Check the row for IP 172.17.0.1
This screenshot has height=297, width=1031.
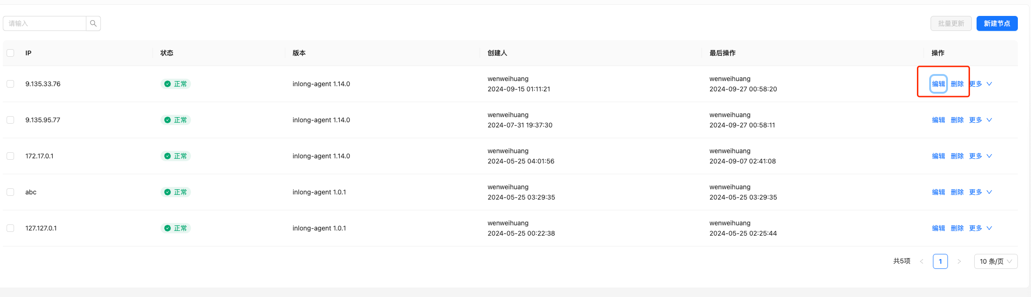[x=10, y=156]
